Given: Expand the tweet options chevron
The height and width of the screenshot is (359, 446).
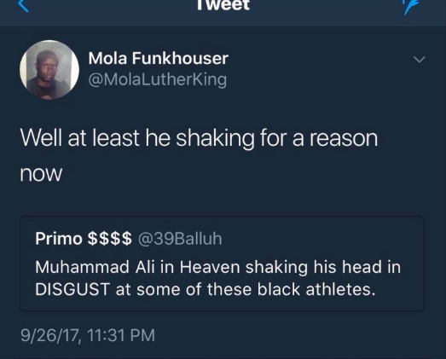Looking at the screenshot, I should click(419, 59).
